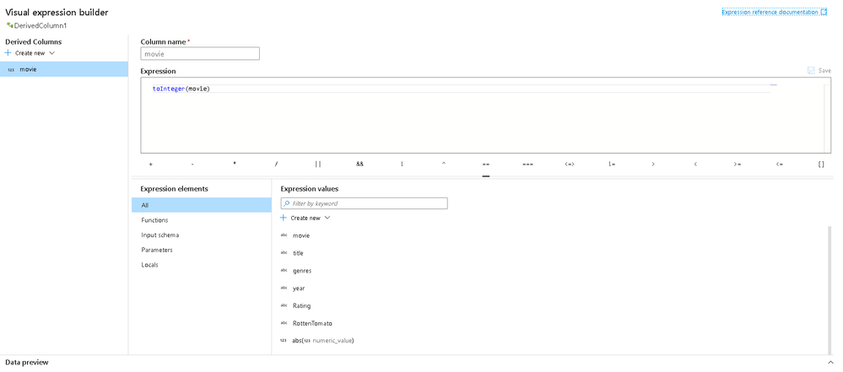The image size is (843, 372).
Task: Click the Filter by keyword search box
Action: [x=364, y=204]
